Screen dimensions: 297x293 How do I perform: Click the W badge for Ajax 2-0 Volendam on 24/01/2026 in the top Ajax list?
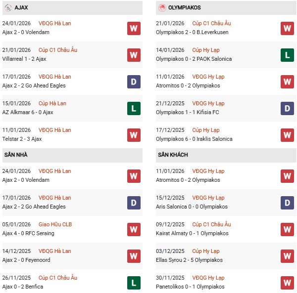[x=134, y=28]
